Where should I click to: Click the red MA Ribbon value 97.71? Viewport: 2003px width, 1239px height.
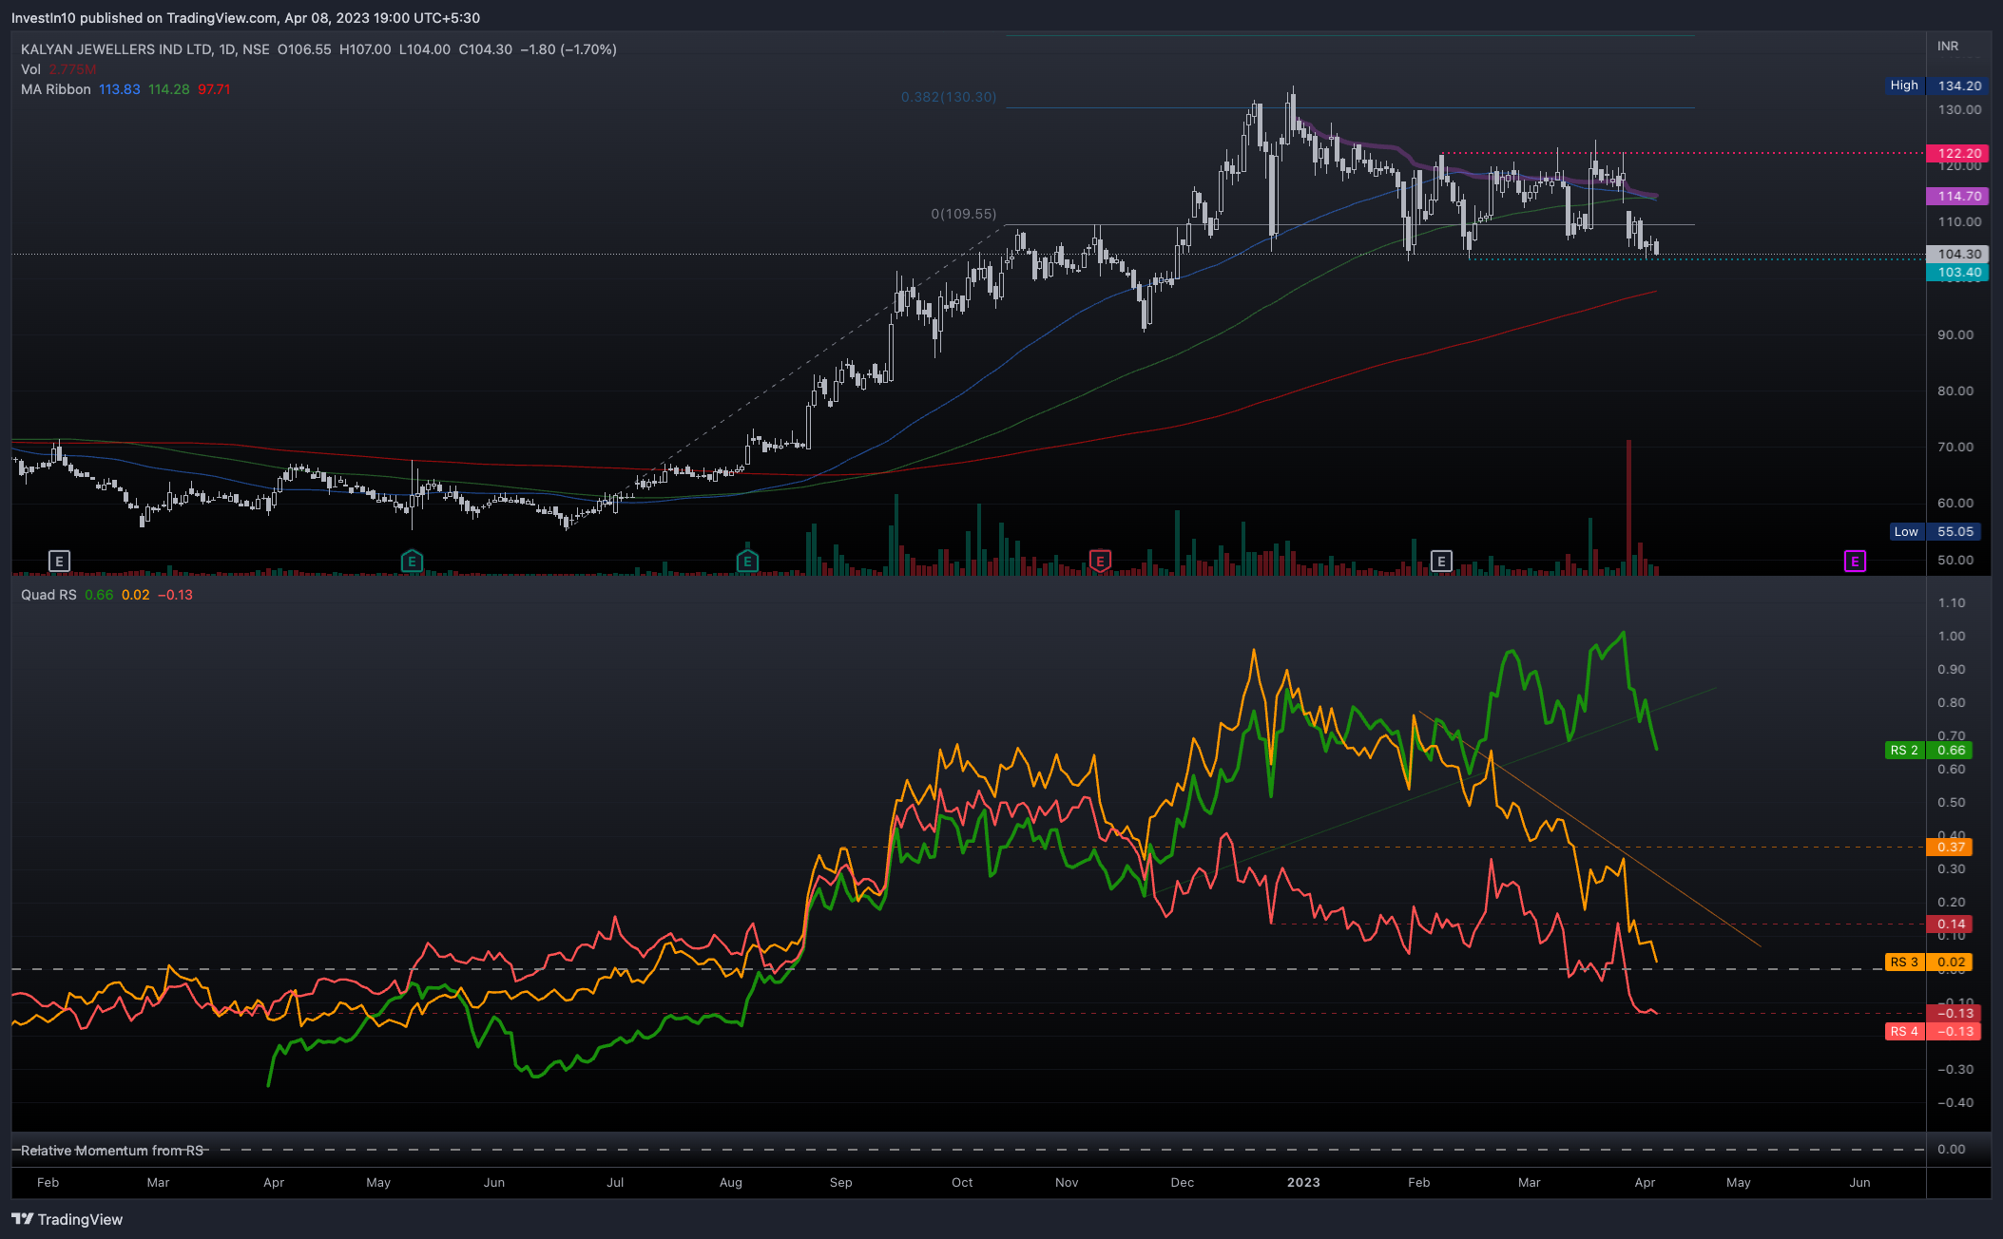coord(214,89)
